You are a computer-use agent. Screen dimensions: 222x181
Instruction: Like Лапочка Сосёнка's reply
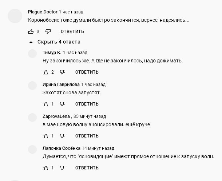45,168
